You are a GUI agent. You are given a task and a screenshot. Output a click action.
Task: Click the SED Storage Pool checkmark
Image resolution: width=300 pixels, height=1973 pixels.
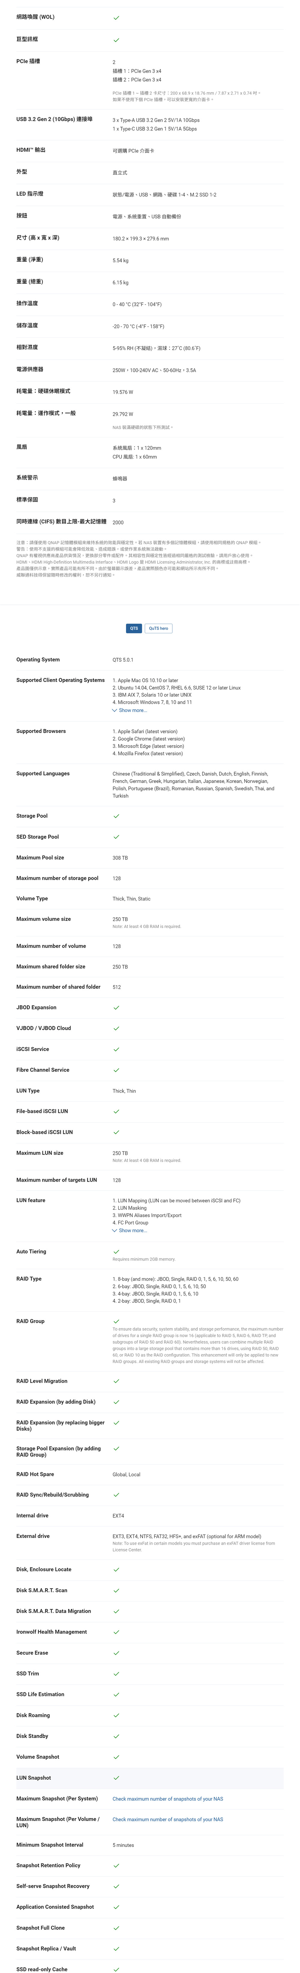pyautogui.click(x=116, y=837)
